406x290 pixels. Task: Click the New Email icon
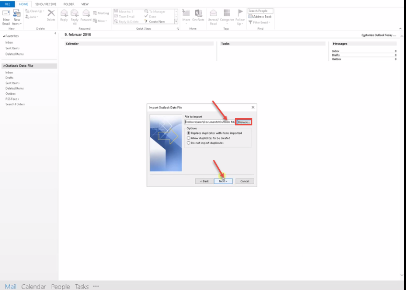pos(6,13)
